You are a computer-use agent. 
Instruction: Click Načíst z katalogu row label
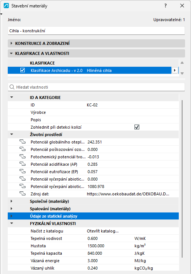coord(47,231)
